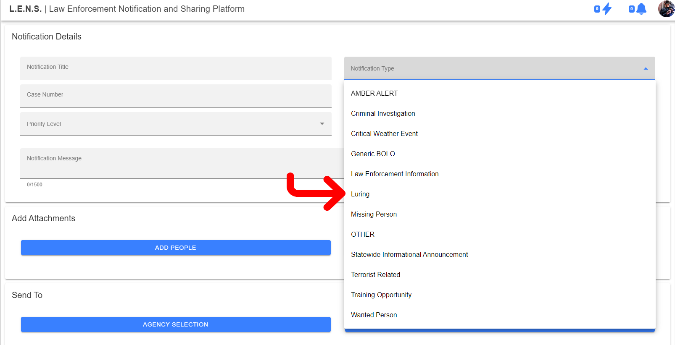This screenshot has height=345, width=675.
Task: Select Law Enforcement Information option
Action: tap(395, 174)
